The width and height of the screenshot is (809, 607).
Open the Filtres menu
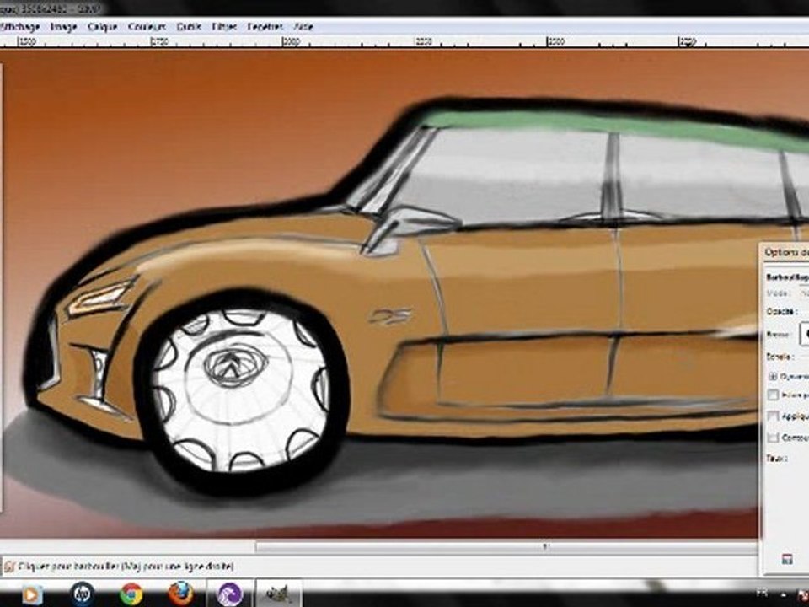[x=224, y=26]
